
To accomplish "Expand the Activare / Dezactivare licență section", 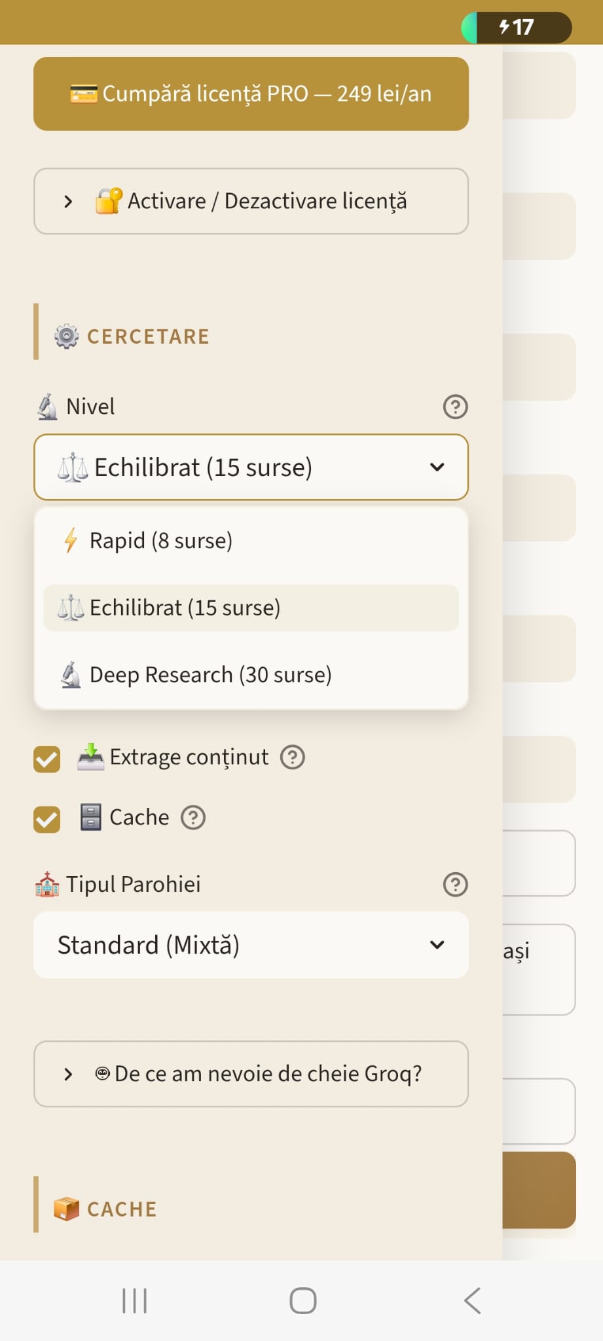I will (251, 201).
